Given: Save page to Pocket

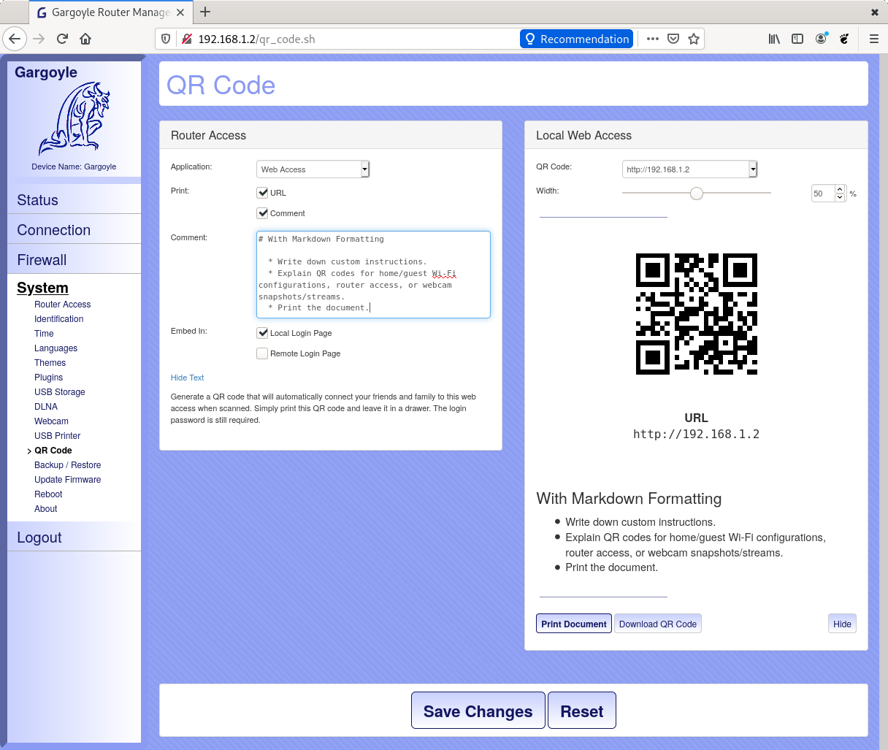Looking at the screenshot, I should (673, 39).
